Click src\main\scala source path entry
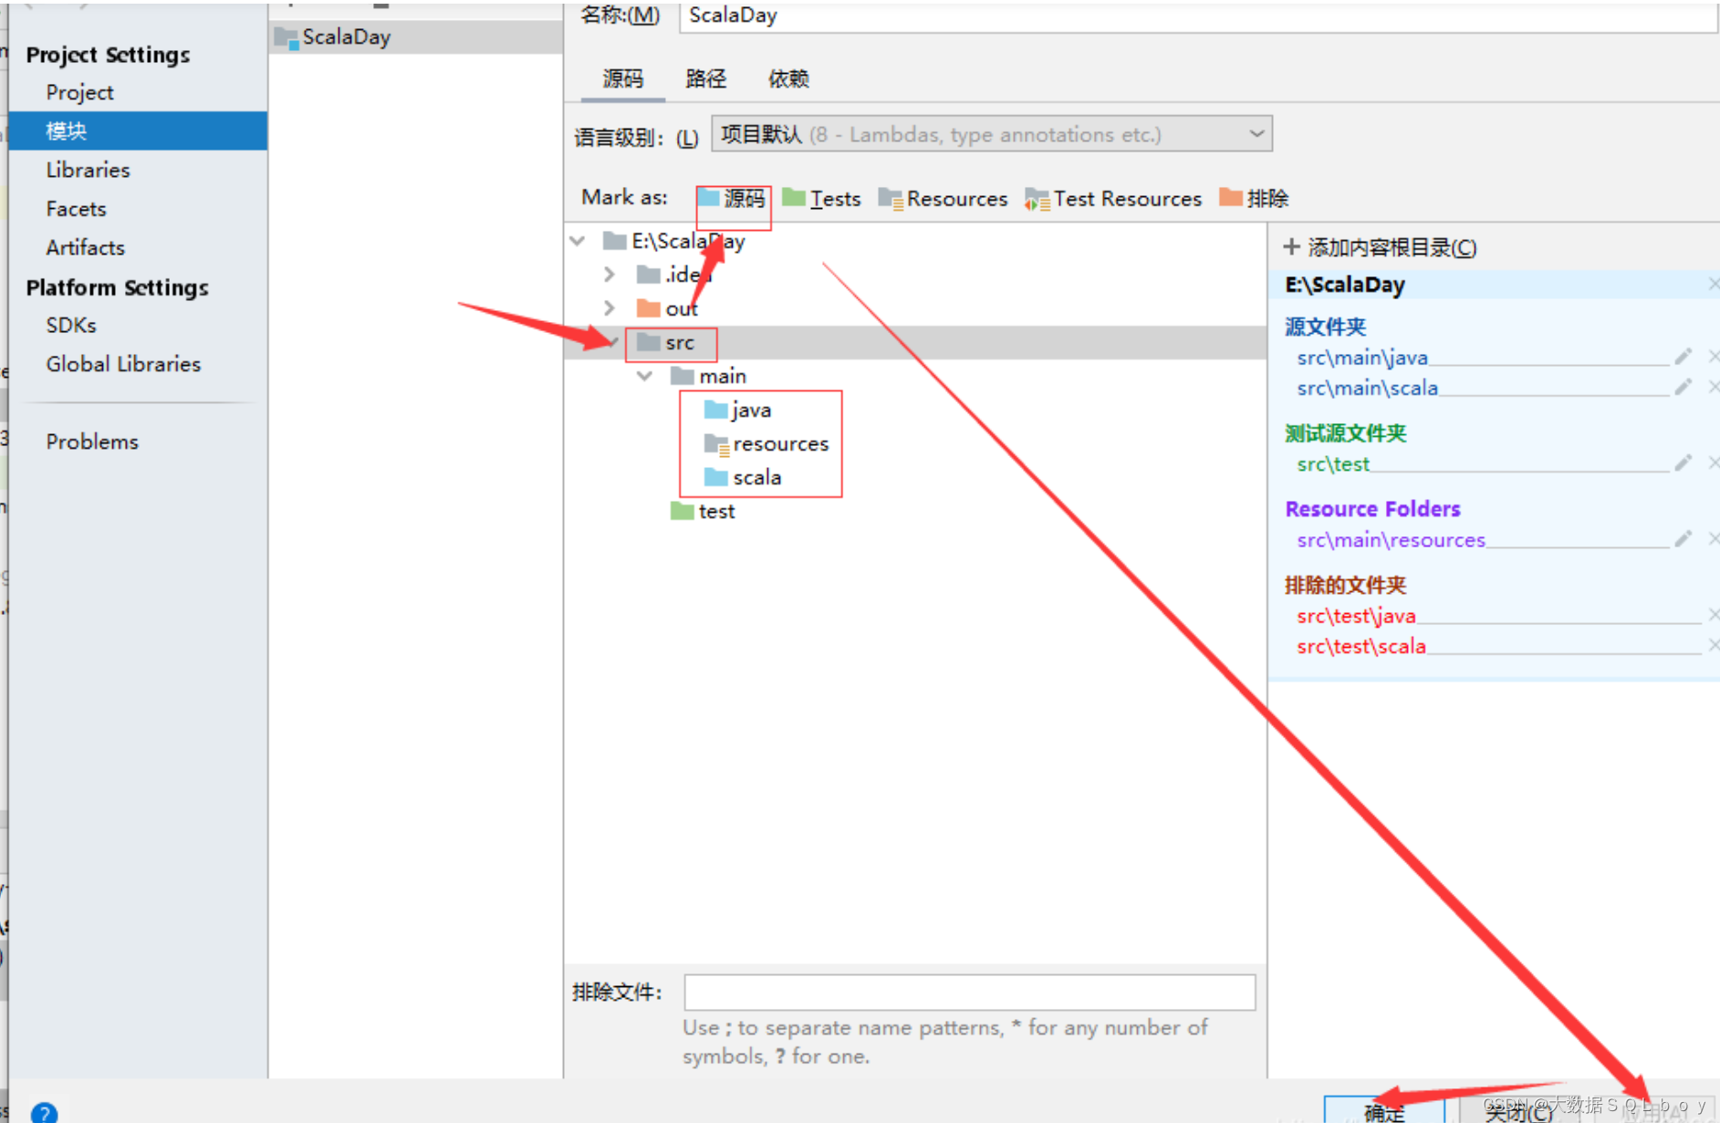The width and height of the screenshot is (1720, 1123). 1367,388
